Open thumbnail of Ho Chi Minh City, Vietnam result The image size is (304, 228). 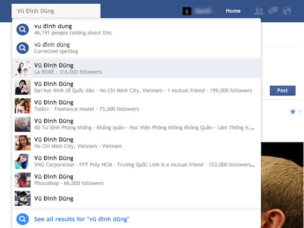[x=22, y=143]
